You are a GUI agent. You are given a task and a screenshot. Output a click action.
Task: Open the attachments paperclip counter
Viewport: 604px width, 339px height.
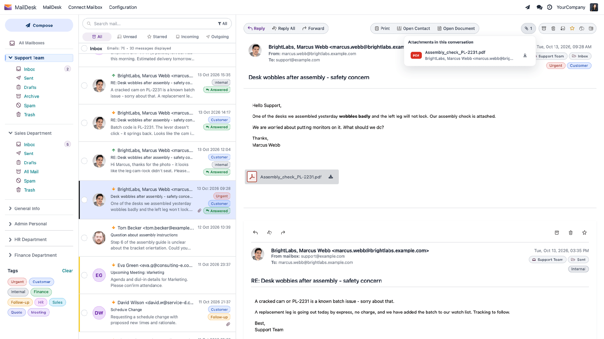(x=528, y=28)
